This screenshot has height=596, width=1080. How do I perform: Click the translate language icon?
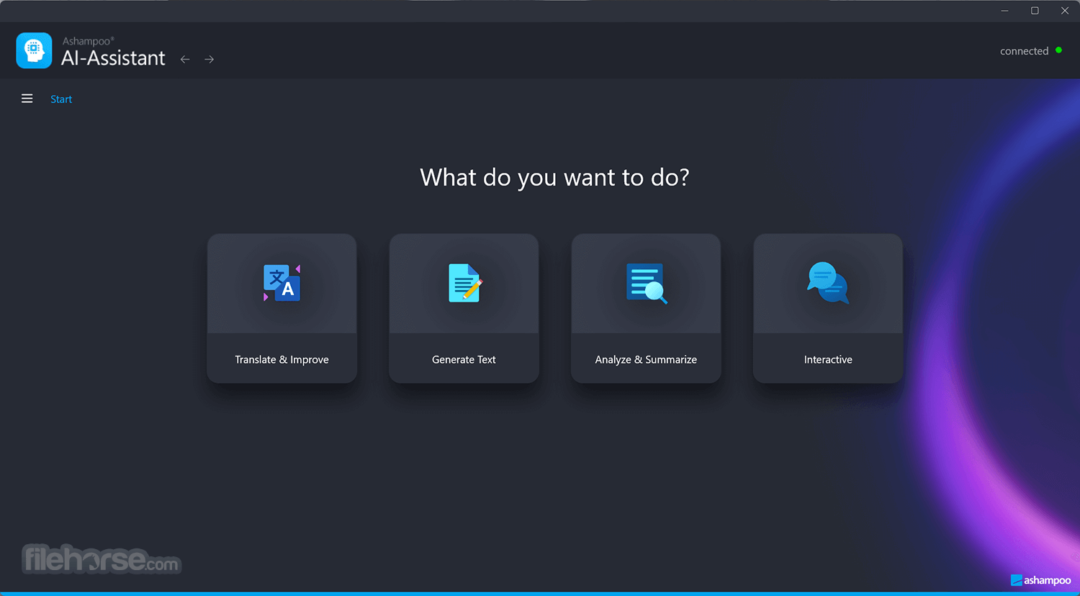282,283
